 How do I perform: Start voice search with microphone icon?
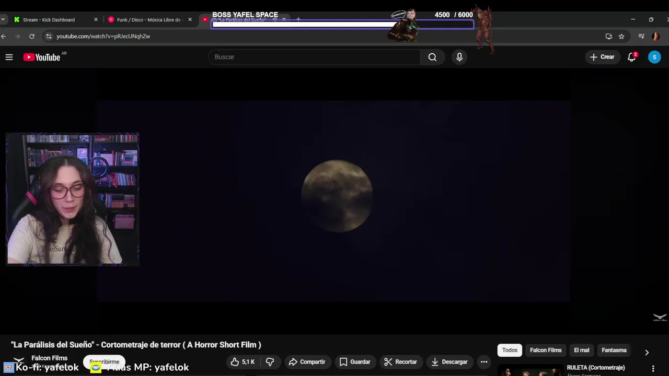point(459,57)
